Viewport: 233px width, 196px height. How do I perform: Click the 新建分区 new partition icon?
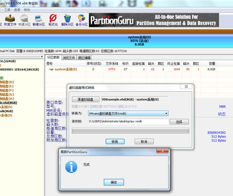[x=39, y=20]
